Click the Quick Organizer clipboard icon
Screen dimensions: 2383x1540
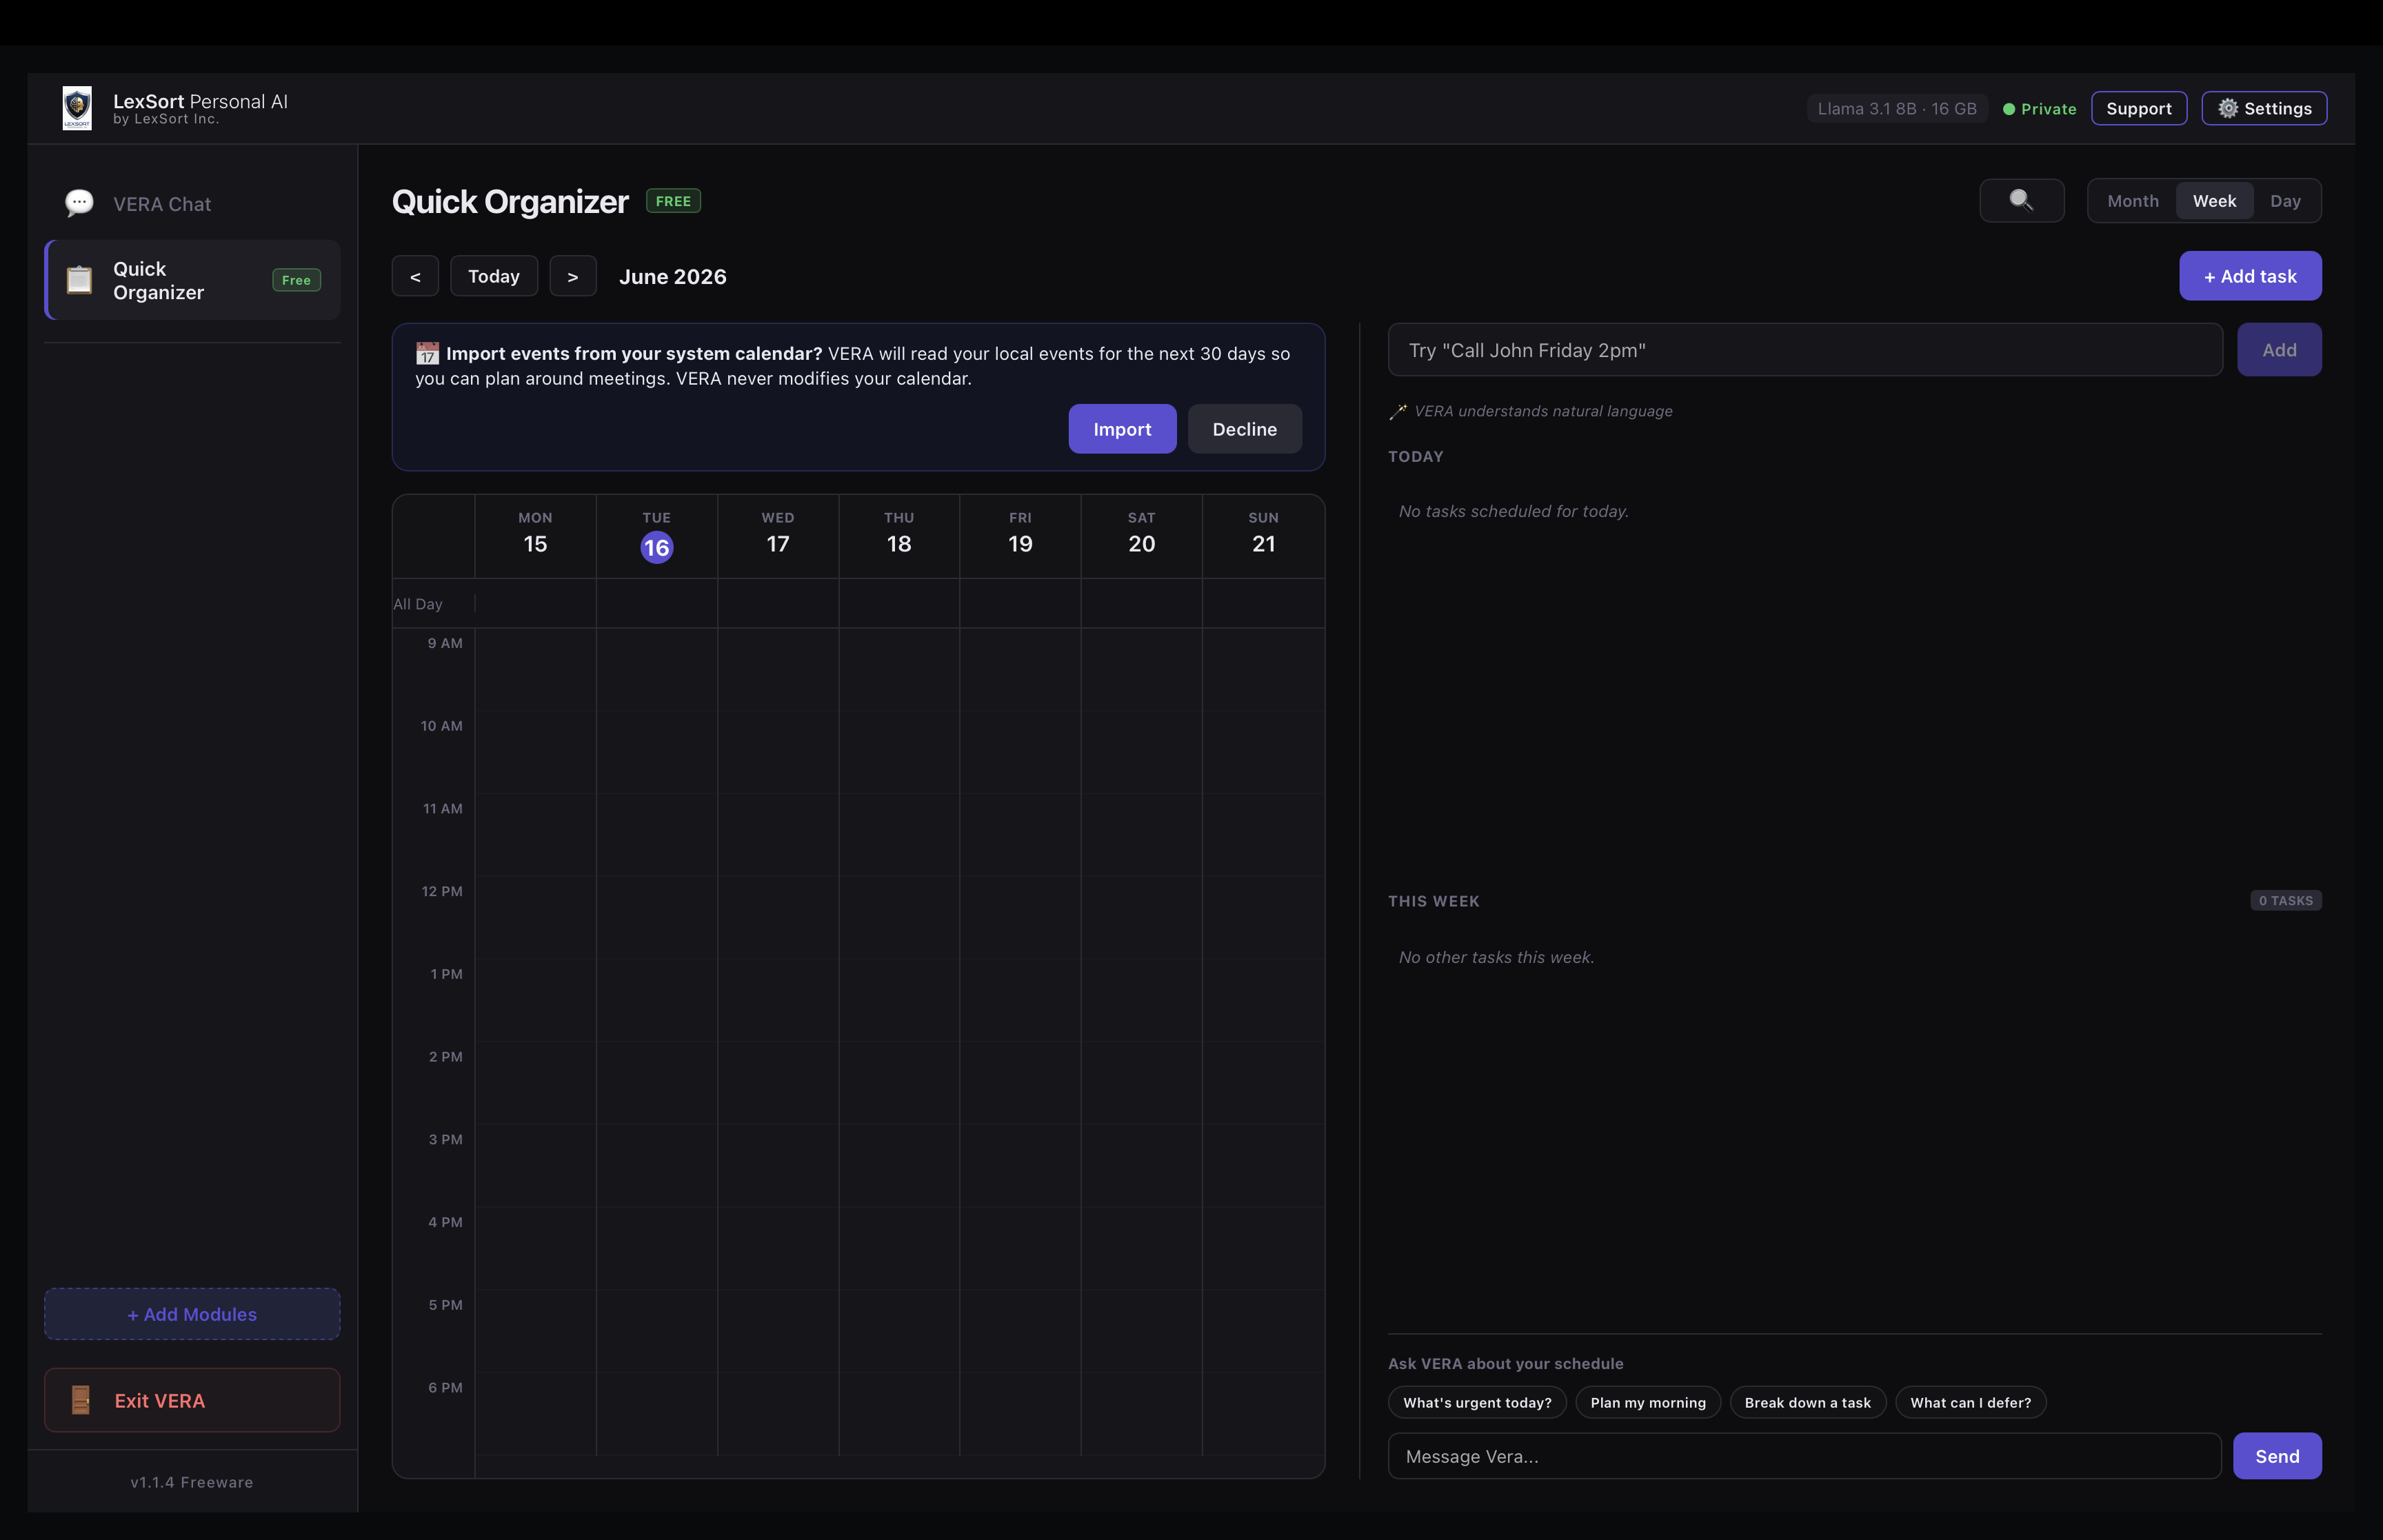click(79, 280)
